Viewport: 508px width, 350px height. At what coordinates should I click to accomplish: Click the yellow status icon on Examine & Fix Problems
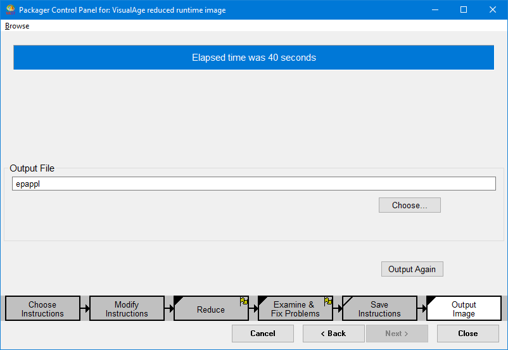328,301
